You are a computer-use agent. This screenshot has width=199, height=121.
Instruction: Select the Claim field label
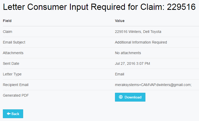coord(8,32)
